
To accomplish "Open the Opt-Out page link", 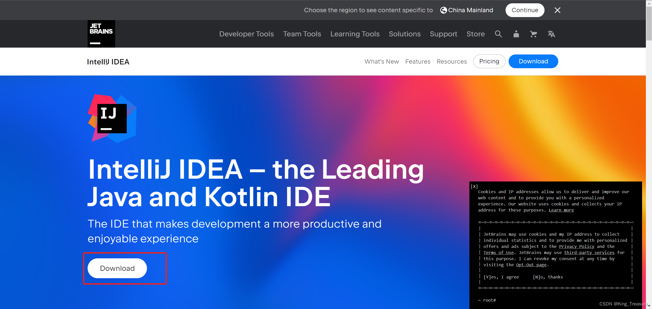I will coord(531,265).
